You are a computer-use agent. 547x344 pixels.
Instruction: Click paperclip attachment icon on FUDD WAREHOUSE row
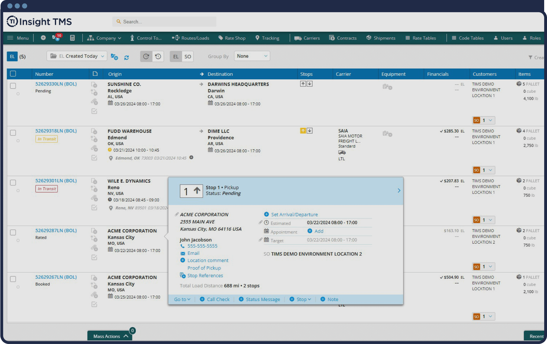[x=94, y=148]
